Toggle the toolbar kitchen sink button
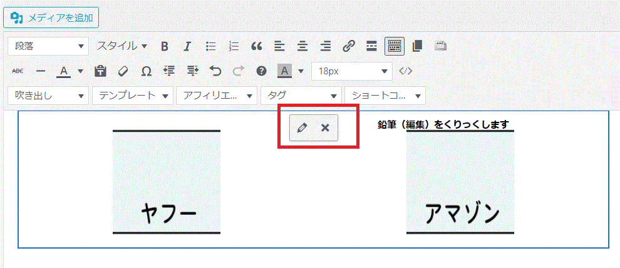This screenshot has height=268, width=620. click(x=395, y=47)
